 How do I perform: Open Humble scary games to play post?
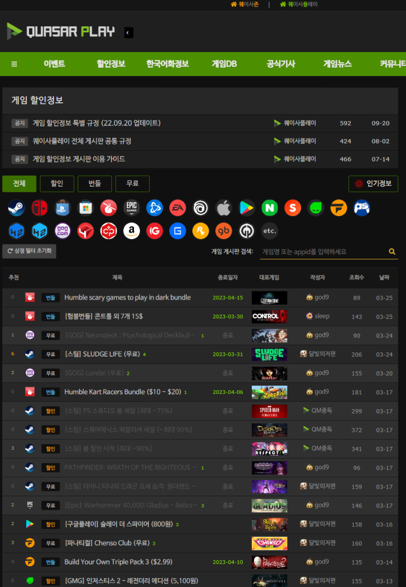tap(127, 297)
